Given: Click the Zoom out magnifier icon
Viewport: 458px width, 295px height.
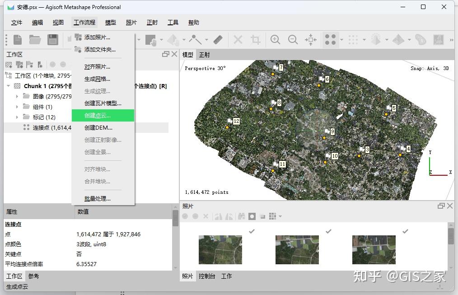Looking at the screenshot, I should (x=293, y=40).
